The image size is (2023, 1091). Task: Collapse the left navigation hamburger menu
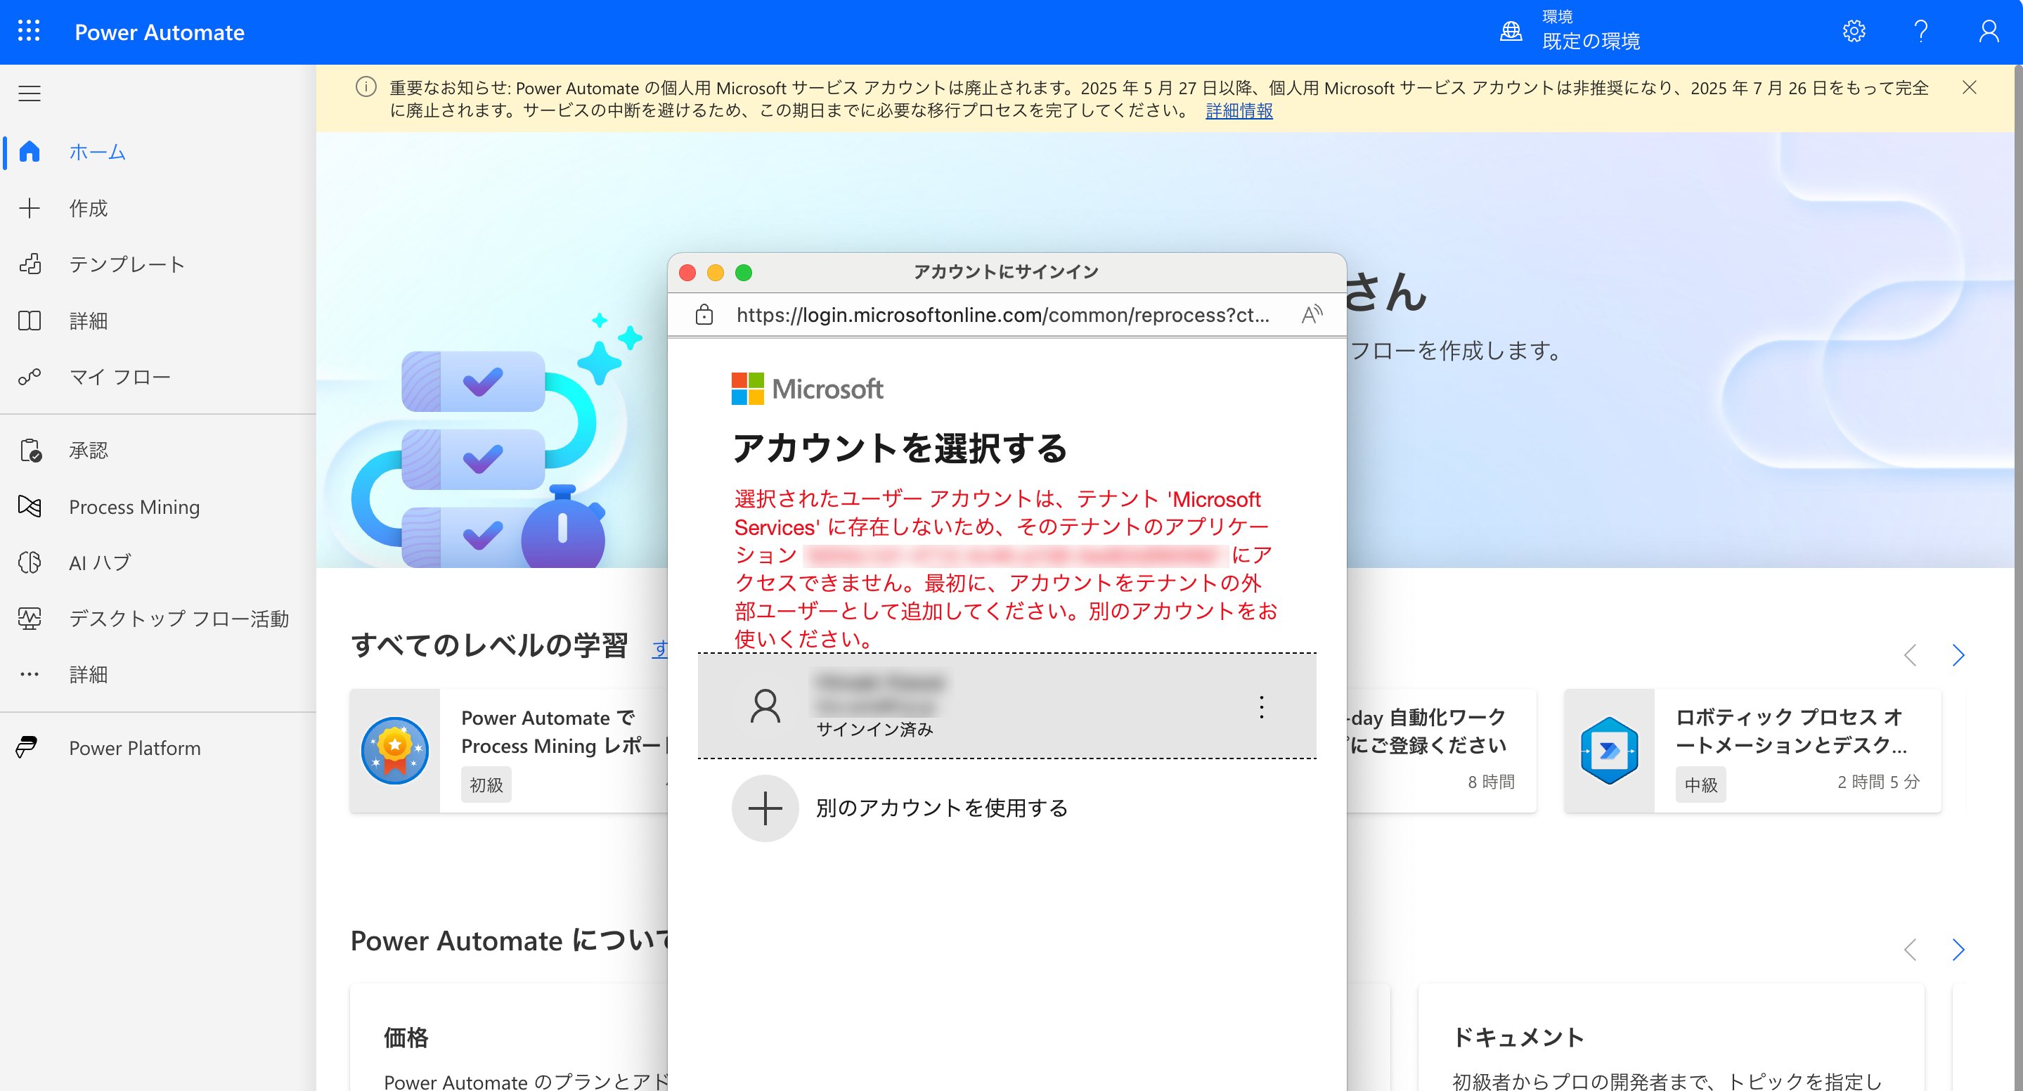click(x=29, y=93)
